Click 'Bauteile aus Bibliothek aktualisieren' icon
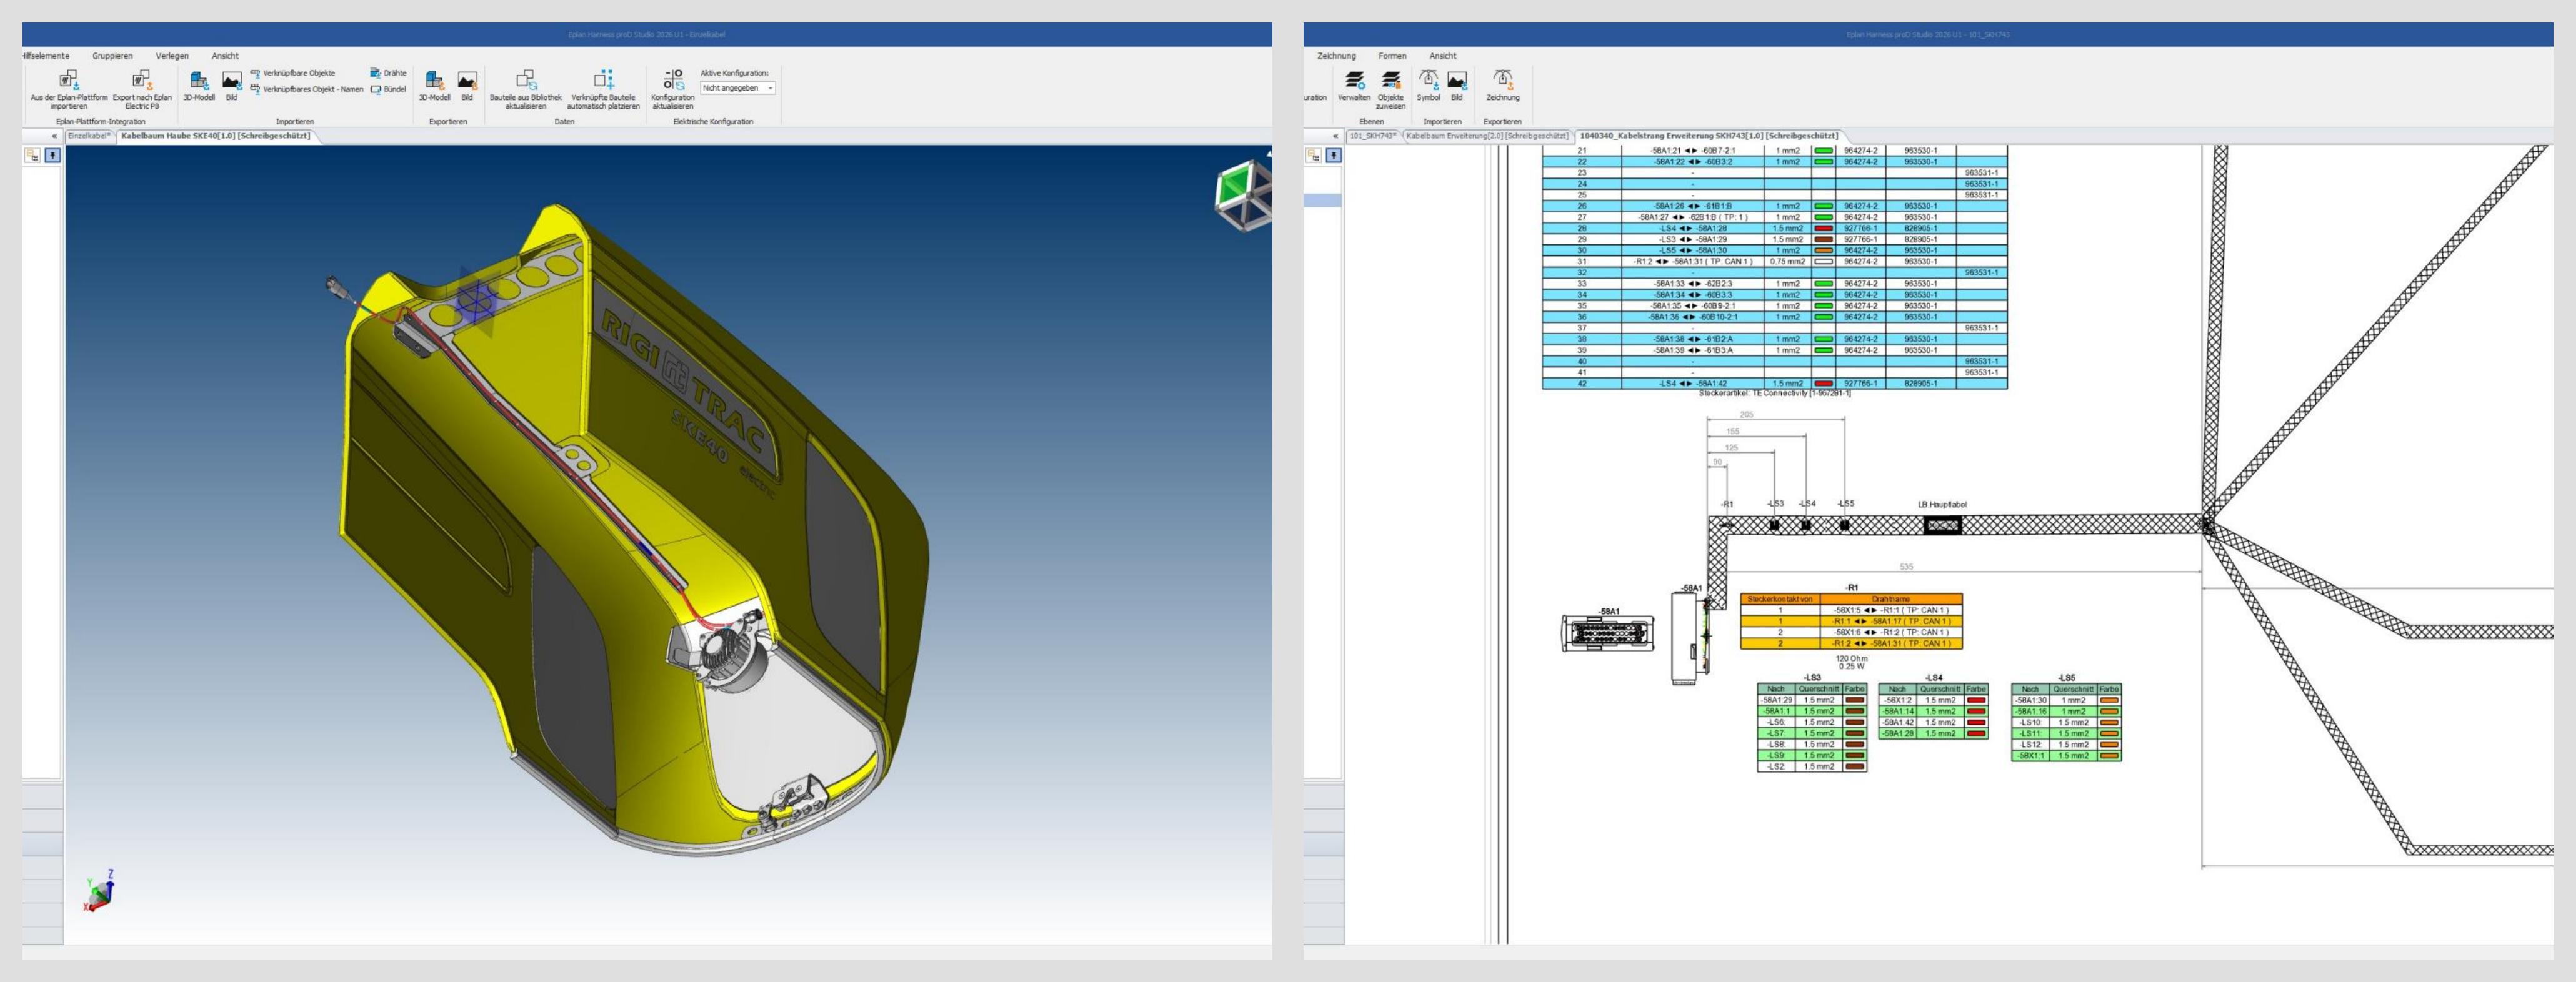This screenshot has width=2576, height=982. coord(526,80)
